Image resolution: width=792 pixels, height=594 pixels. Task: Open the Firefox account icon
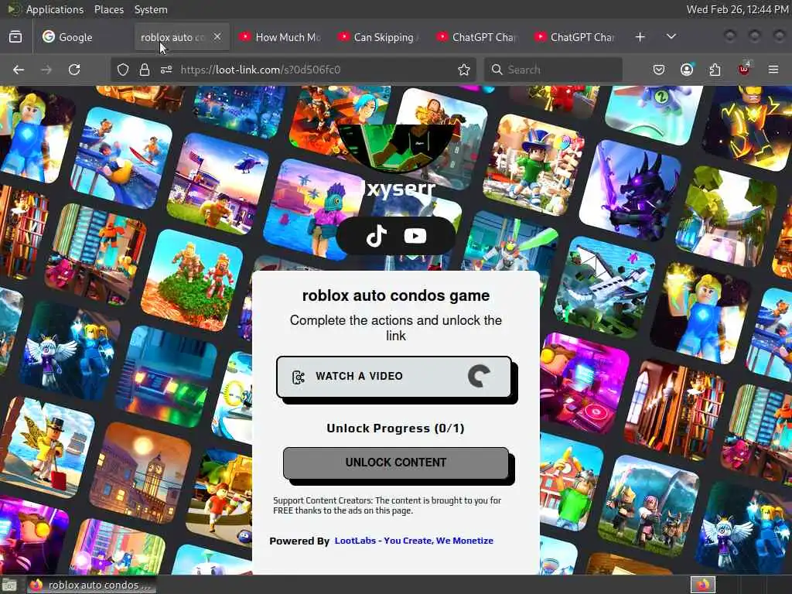point(687,70)
